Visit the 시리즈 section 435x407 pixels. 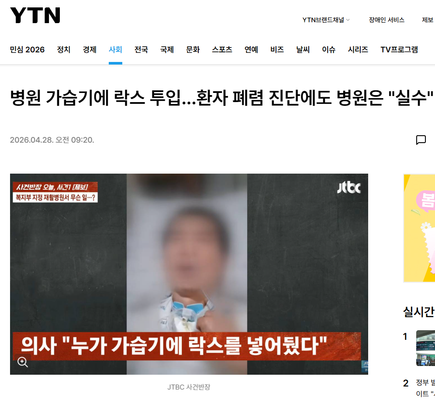(358, 49)
